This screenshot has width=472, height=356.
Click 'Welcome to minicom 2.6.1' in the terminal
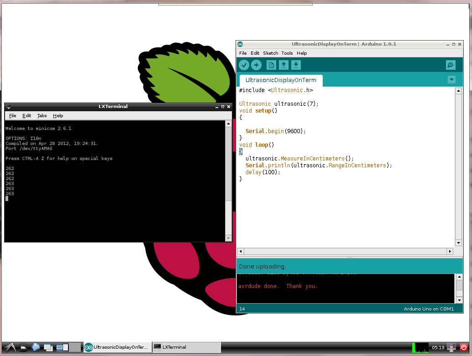[38, 129]
